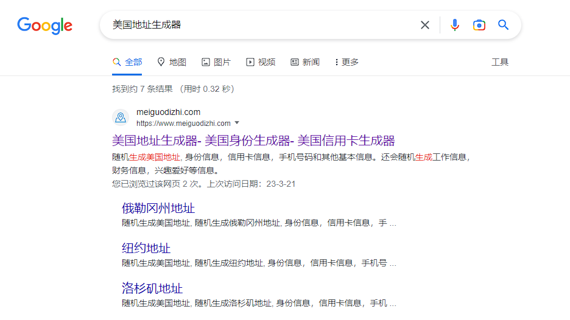Open the 洛杉矶地址 sitelink

(x=152, y=288)
